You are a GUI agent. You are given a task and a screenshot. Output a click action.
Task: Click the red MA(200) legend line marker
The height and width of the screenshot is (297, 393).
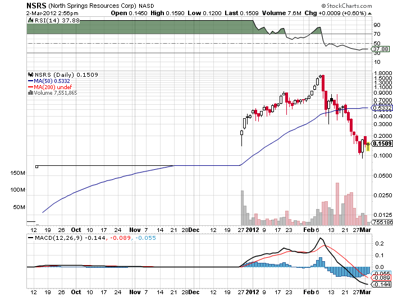click(x=30, y=87)
